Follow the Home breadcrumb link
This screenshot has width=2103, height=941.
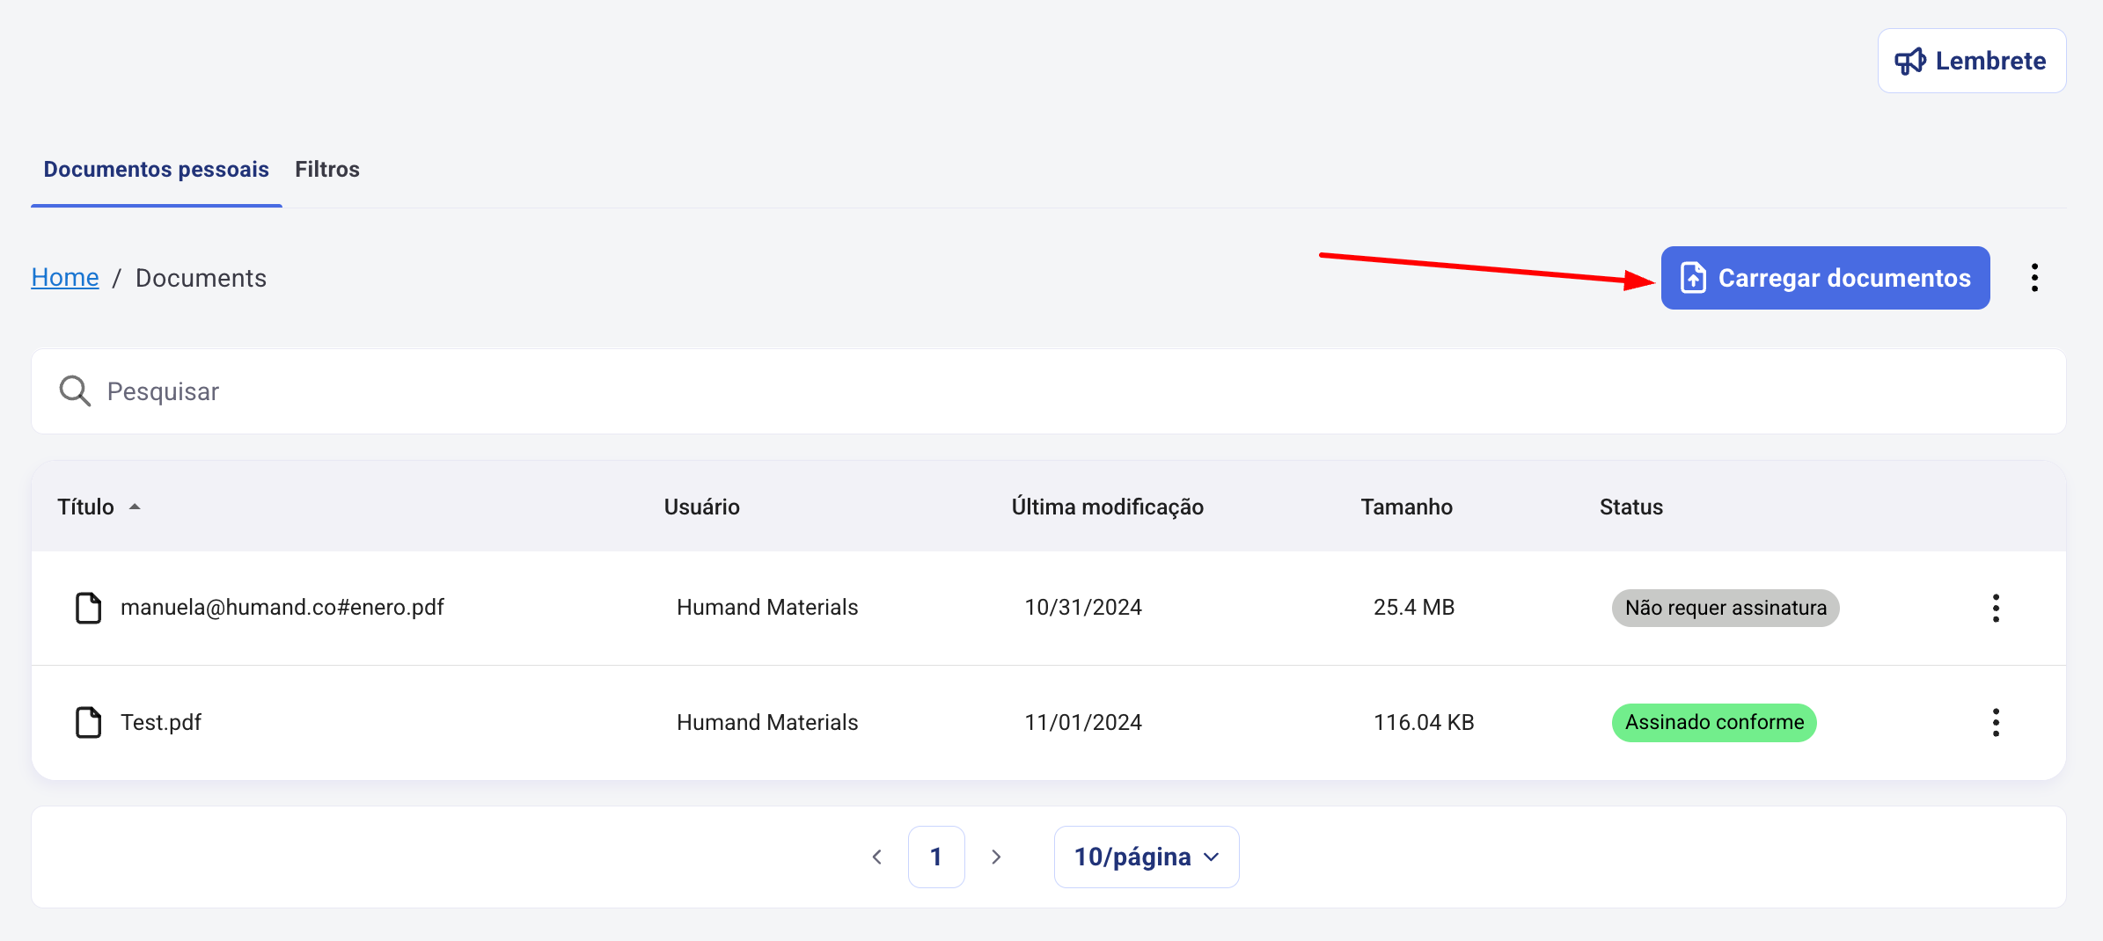coord(65,277)
